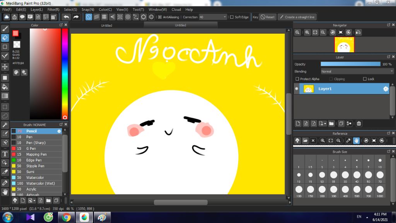Click the Reset button
396x223 pixels.
coord(268,17)
